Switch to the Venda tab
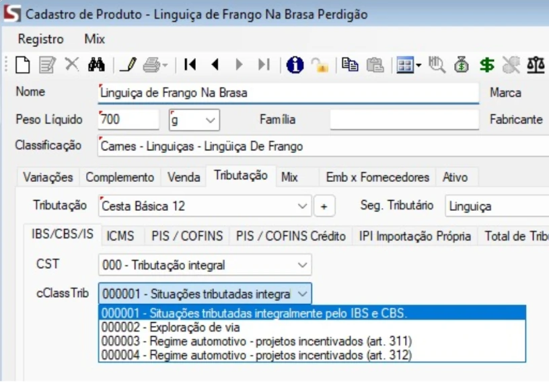 (184, 177)
